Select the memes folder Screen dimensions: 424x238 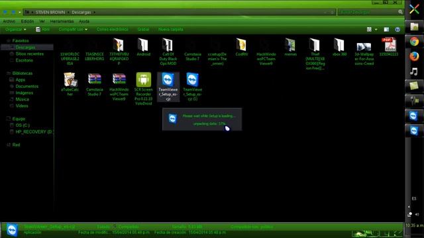tap(290, 47)
